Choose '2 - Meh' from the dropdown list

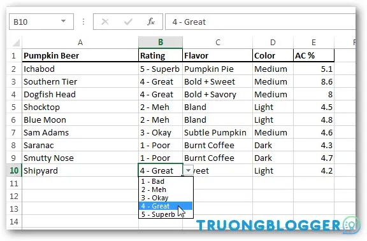(166, 189)
